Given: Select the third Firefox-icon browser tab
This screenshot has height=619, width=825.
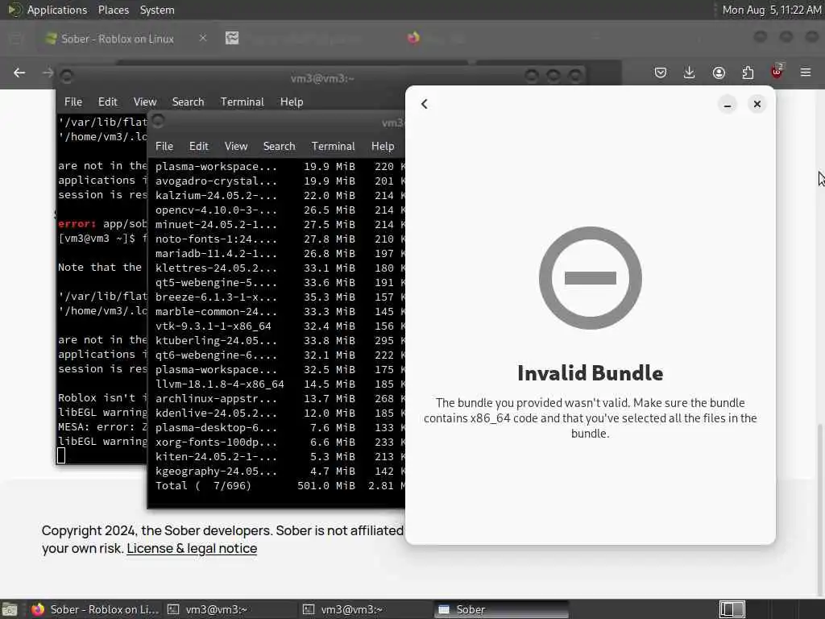Looking at the screenshot, I should [x=413, y=37].
